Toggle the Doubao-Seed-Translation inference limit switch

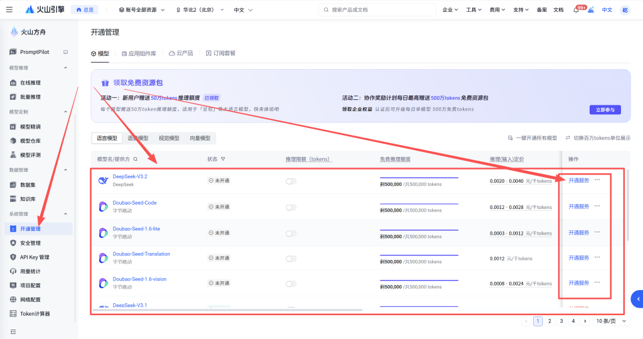click(x=291, y=258)
